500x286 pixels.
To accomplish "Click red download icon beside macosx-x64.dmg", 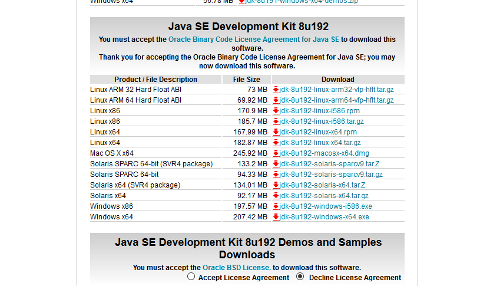I will point(276,153).
